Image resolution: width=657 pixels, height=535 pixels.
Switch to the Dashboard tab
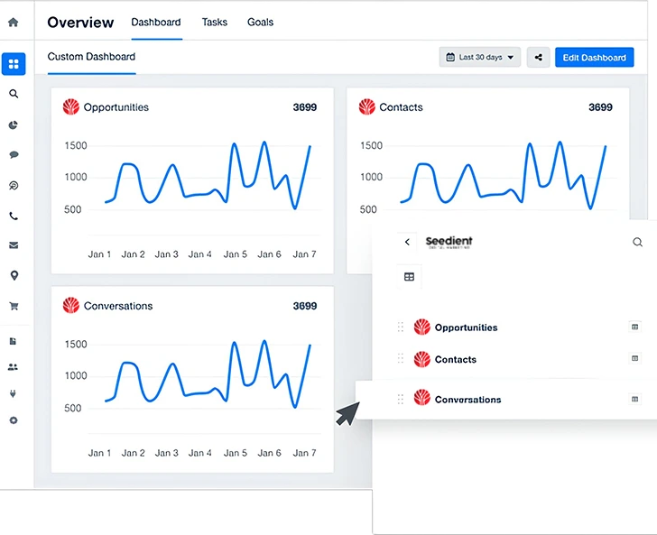pyautogui.click(x=156, y=23)
